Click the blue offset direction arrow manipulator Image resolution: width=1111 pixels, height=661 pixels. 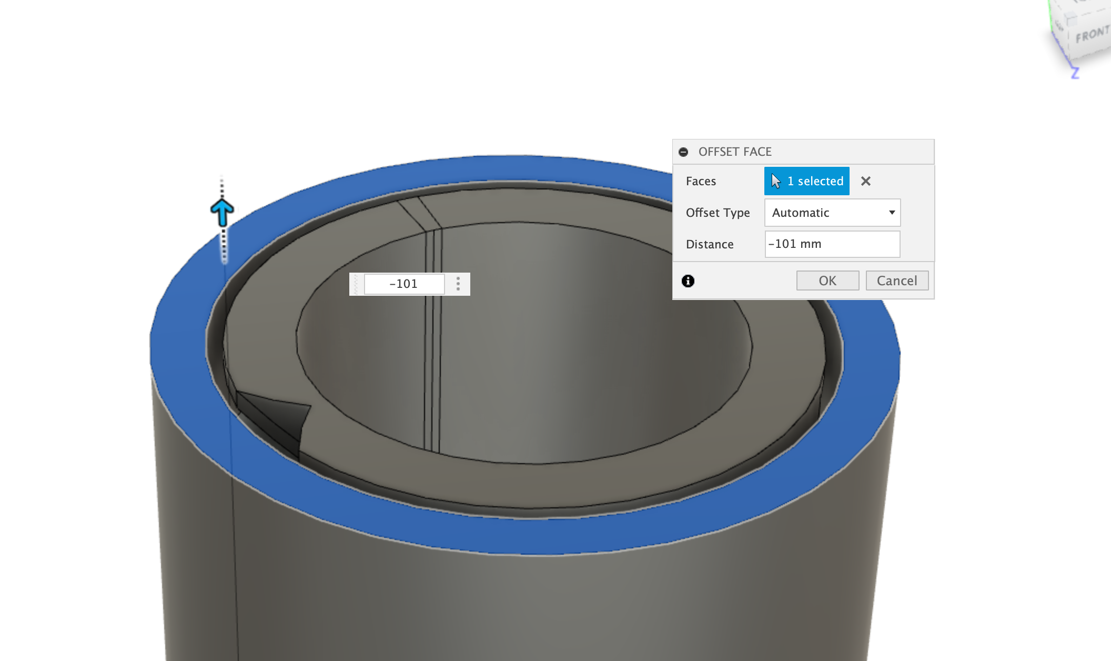(x=222, y=212)
